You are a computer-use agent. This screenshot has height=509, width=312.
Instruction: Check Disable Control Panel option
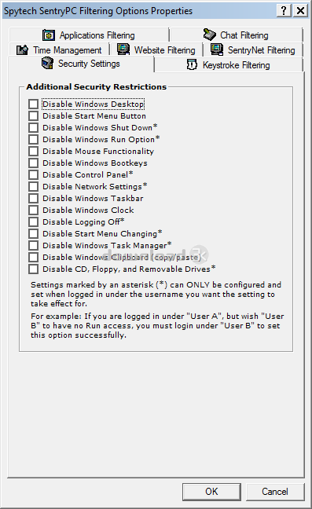point(33,174)
